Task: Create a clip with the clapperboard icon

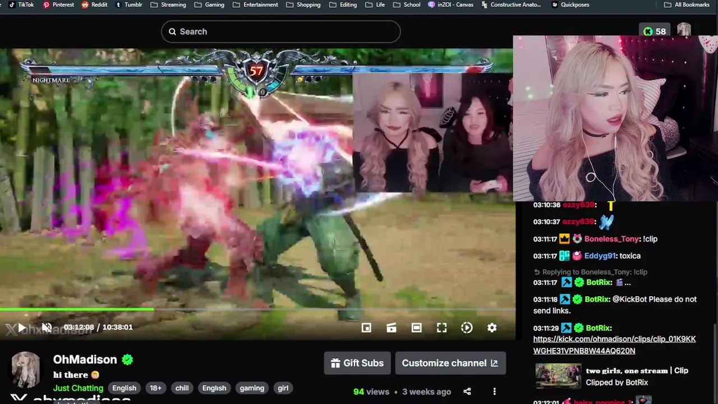Action: pos(392,328)
